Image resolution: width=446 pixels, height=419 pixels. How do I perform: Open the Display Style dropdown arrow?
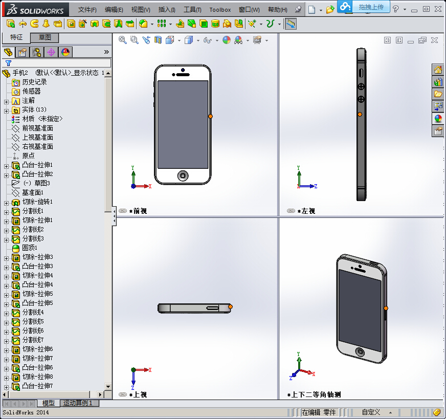[x=198, y=41]
